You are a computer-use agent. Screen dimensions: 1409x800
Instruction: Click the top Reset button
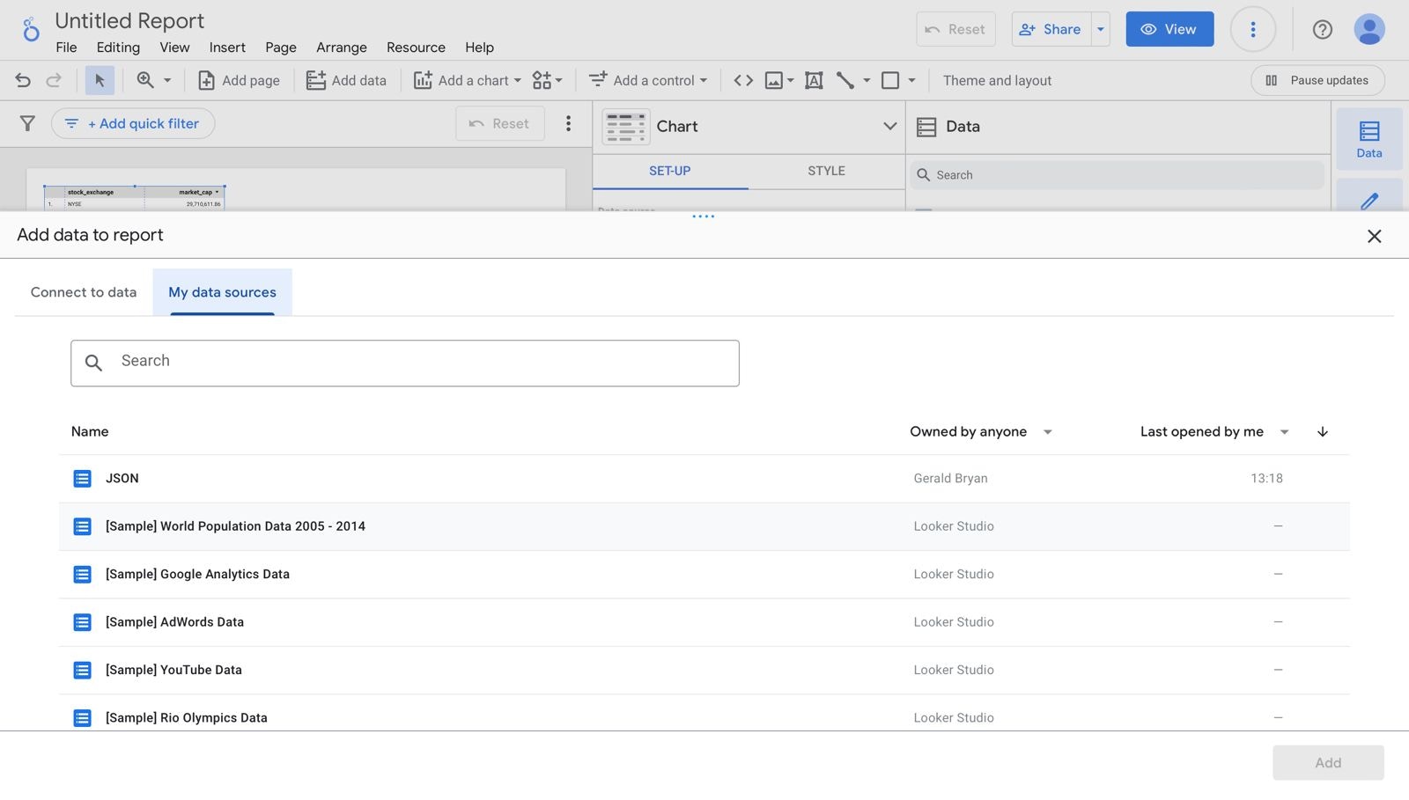click(955, 29)
